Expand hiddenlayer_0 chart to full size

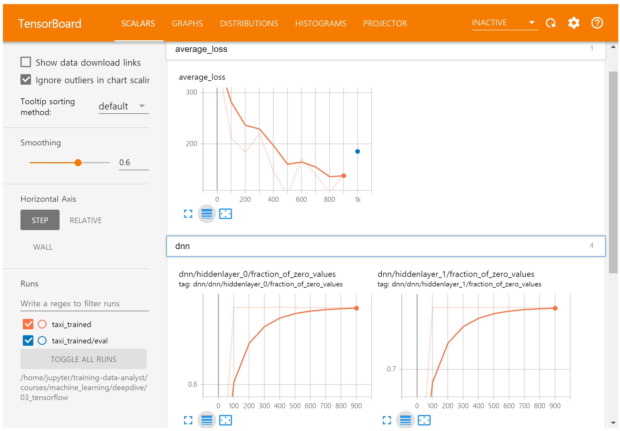(188, 420)
